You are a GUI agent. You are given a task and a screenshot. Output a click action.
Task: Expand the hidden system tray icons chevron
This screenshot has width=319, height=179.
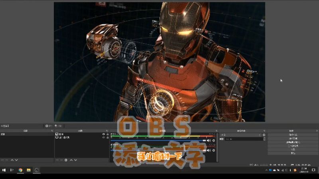tap(266, 170)
